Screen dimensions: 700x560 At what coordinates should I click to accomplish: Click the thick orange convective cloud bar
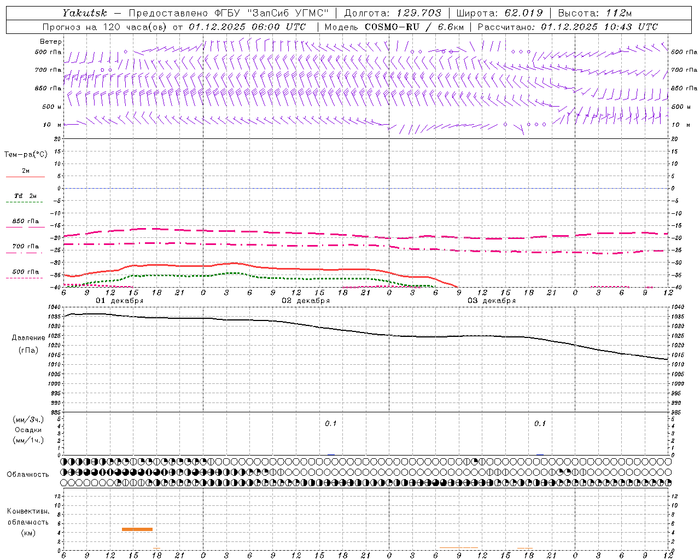[137, 529]
